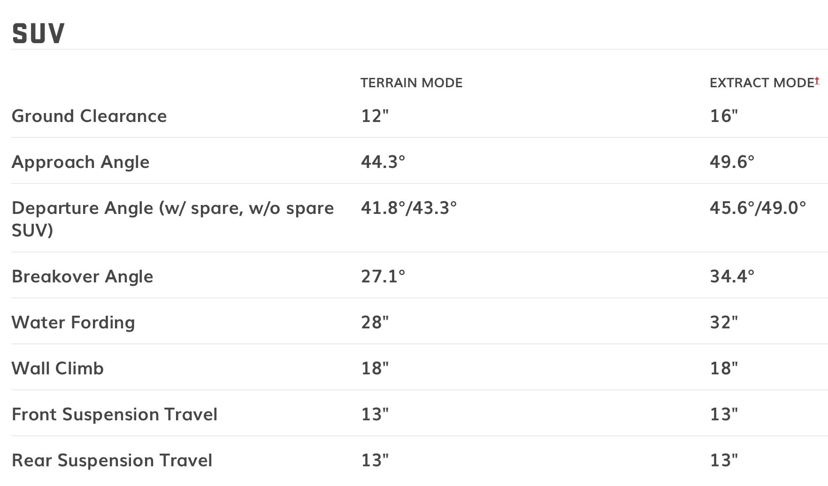Click the 44.3° terrain approach angle value
Screen dimensions: 828x486
(383, 162)
